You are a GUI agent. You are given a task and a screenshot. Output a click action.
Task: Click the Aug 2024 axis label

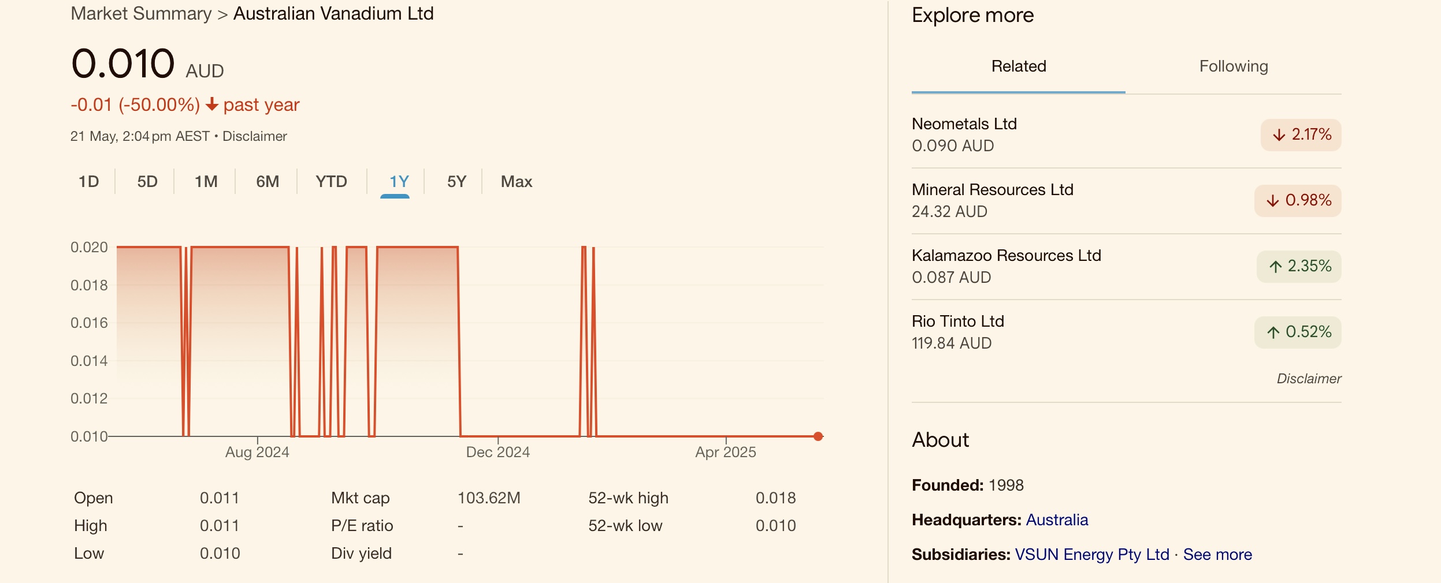[257, 452]
